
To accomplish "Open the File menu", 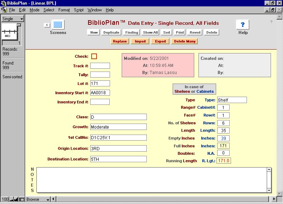I will 12,10.
